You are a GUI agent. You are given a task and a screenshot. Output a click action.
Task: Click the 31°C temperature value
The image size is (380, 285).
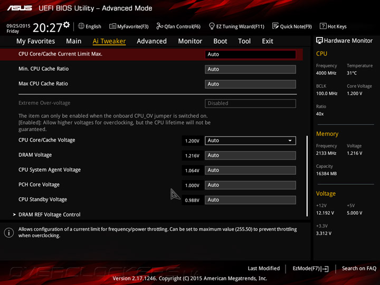coord(351,73)
